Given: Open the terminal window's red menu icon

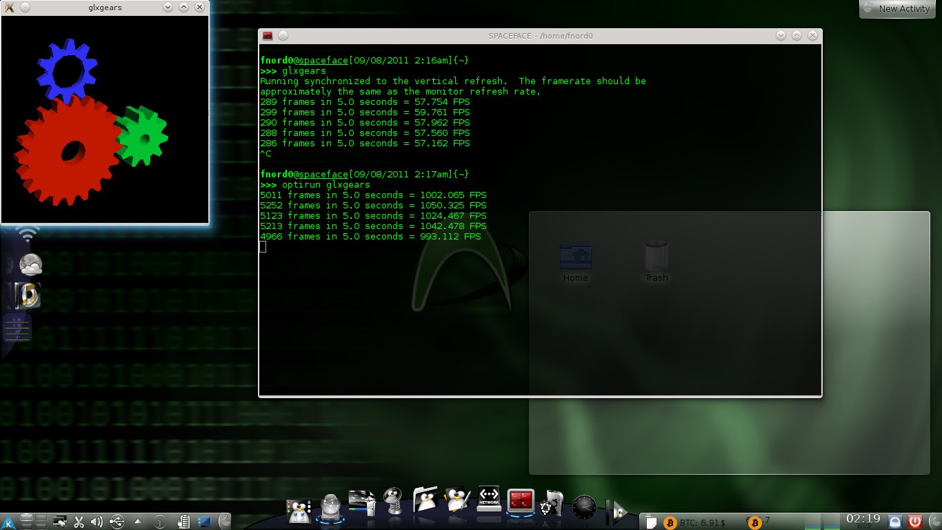Looking at the screenshot, I should [x=268, y=36].
